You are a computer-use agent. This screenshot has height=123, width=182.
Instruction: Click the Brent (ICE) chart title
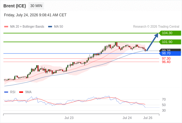click(x=14, y=6)
